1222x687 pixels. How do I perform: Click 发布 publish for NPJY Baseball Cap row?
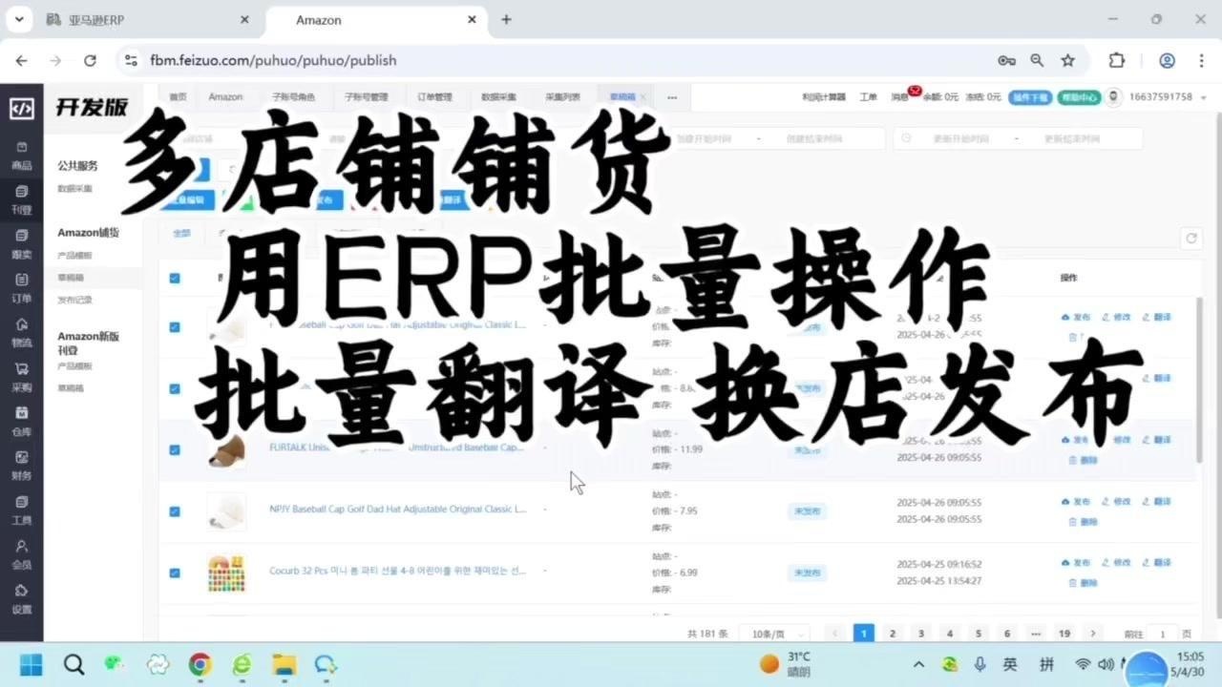click(x=1076, y=502)
